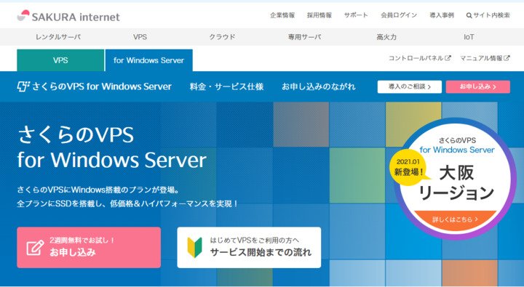Select レンタルサーバ menu item
This screenshot has width=524, height=287.
pyautogui.click(x=58, y=37)
